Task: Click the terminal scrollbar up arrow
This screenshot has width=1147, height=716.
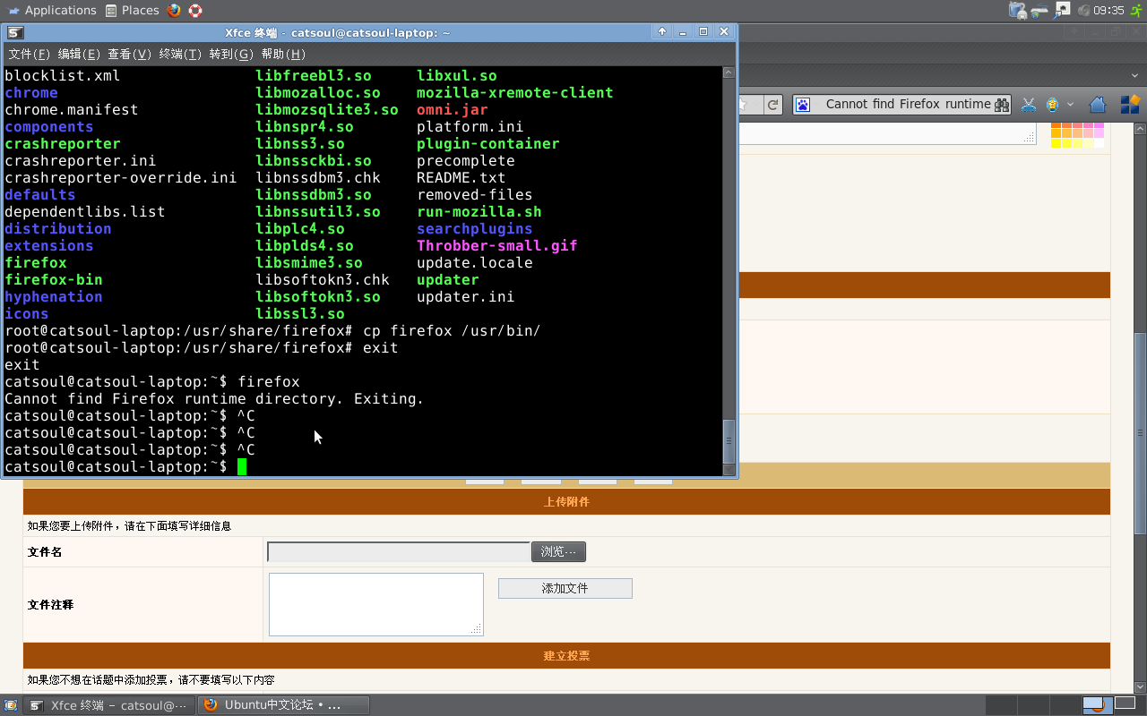Action: tap(729, 72)
